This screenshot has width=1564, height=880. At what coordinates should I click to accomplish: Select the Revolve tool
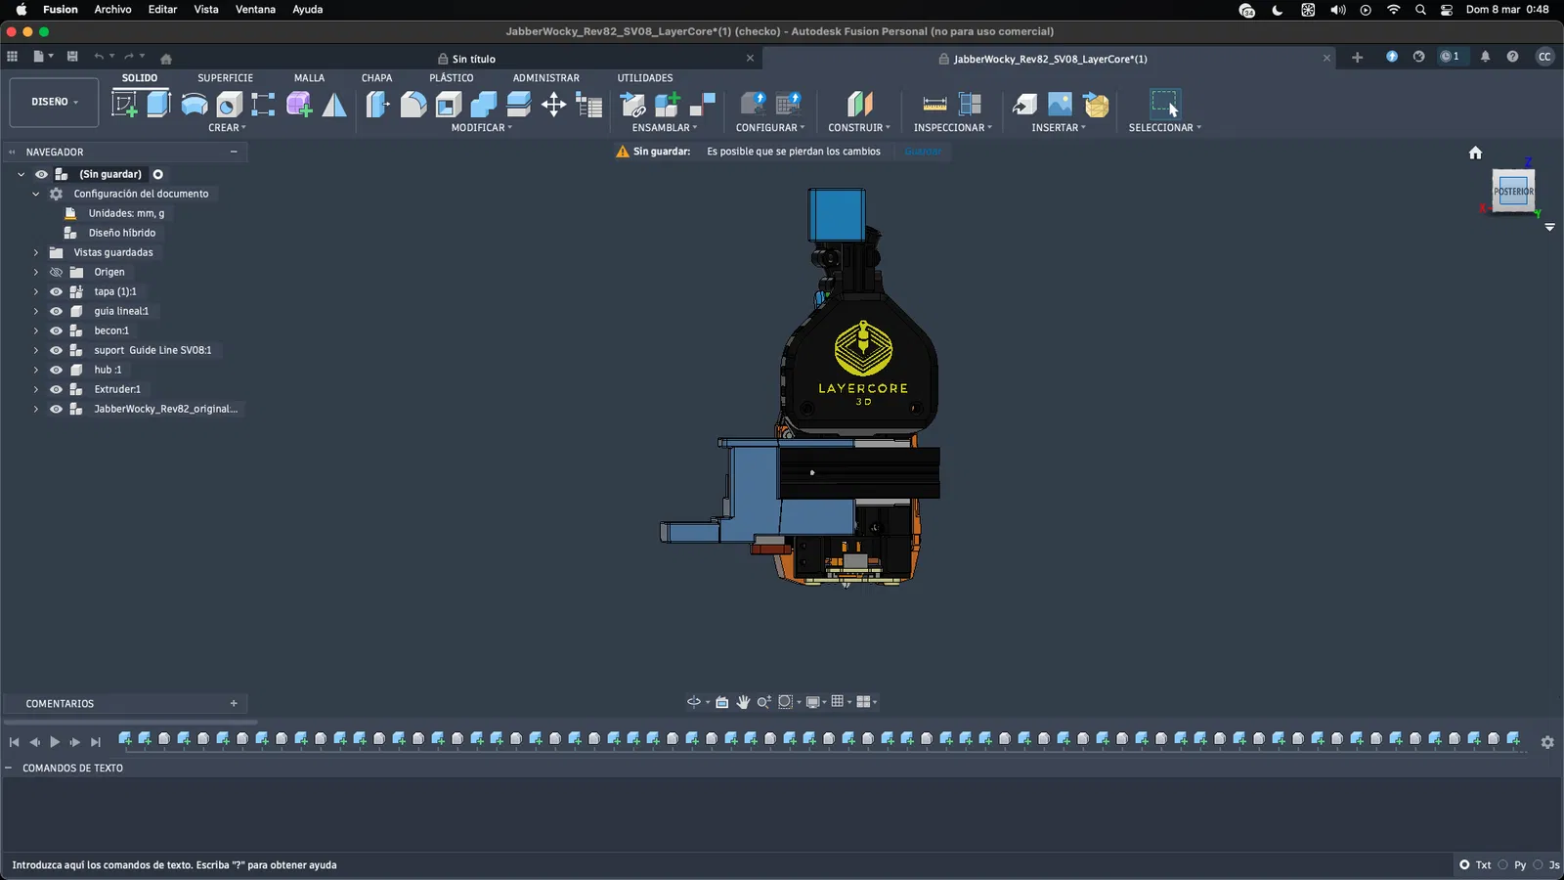click(195, 104)
